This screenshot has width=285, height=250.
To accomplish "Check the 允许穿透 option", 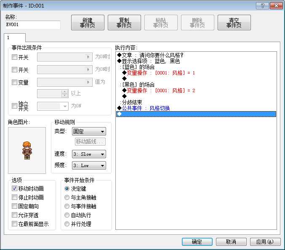I will (x=14, y=215).
